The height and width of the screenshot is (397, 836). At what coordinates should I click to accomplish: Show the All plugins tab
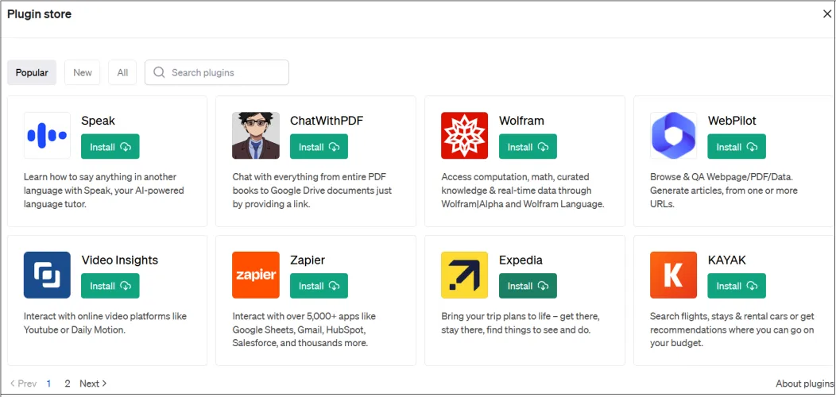[x=122, y=72]
